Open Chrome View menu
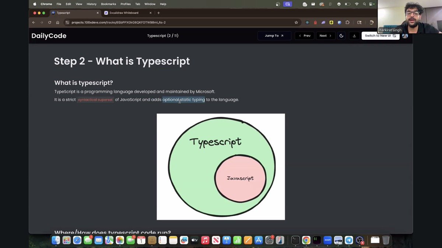The image size is (442, 248). [x=79, y=4]
